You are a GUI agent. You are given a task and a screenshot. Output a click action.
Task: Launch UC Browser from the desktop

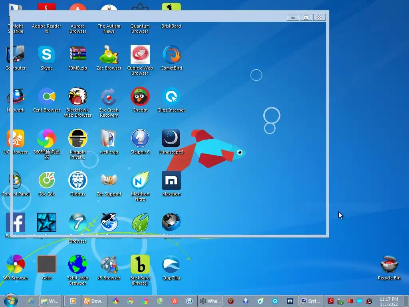pos(16,142)
